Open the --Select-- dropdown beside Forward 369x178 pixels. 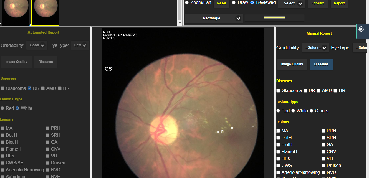click(x=292, y=4)
